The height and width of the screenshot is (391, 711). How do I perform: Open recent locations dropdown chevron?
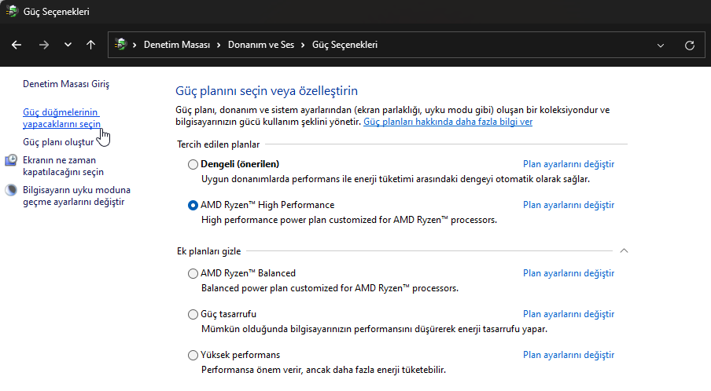coord(68,45)
